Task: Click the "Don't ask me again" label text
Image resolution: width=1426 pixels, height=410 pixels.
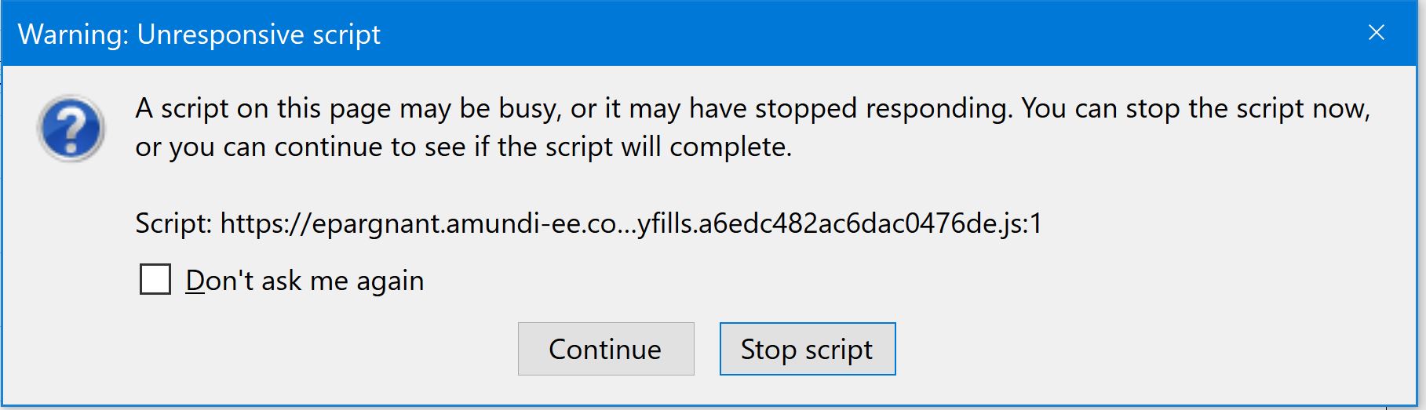Action: pos(305,281)
